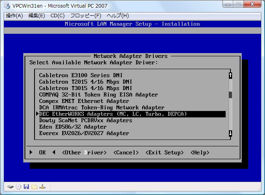265x195 pixels.
Task: Select the Exit Setup button
Action: pyautogui.click(x=165, y=152)
